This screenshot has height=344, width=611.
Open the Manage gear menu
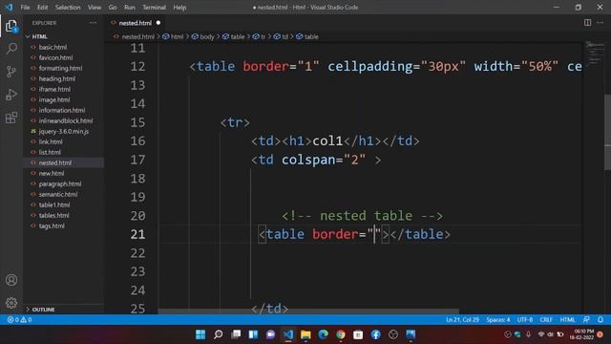point(11,303)
